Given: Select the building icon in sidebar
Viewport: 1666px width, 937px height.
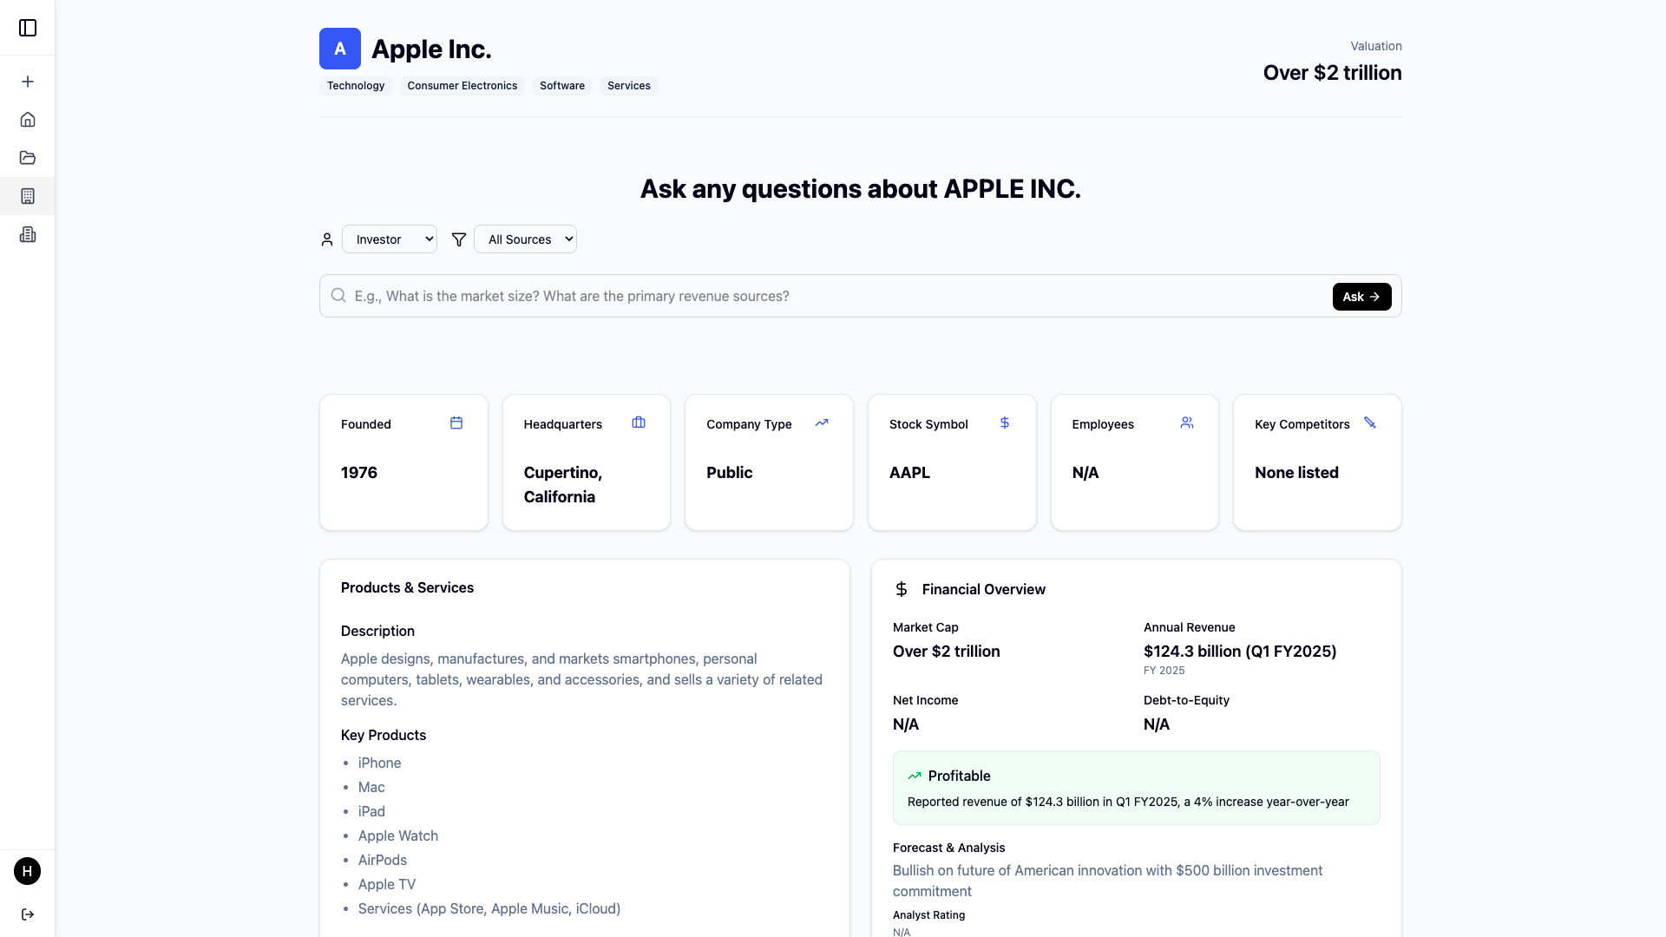Looking at the screenshot, I should [x=28, y=196].
